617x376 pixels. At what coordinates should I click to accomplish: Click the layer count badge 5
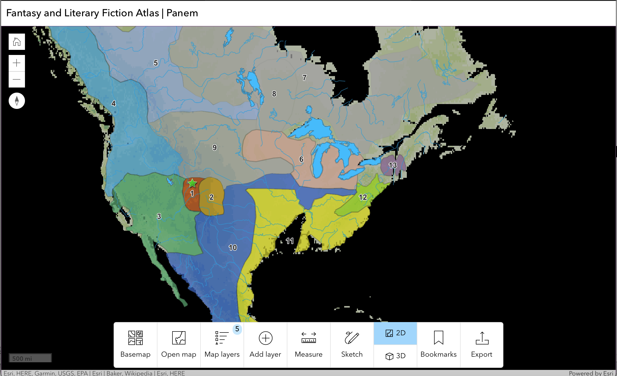237,329
